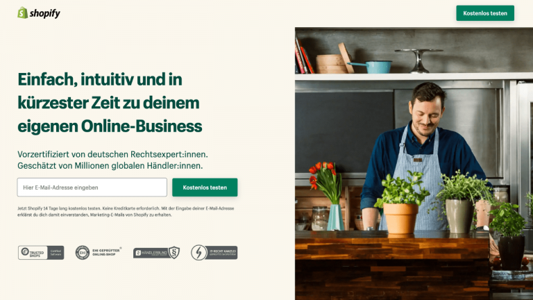The width and height of the screenshot is (533, 300).
Task: Click the IT-Recht Kanzlei dark label
Action: pos(222,253)
